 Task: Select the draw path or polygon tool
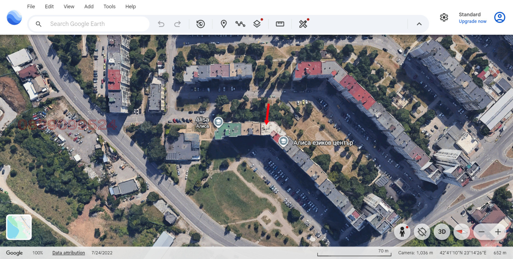[x=240, y=24]
